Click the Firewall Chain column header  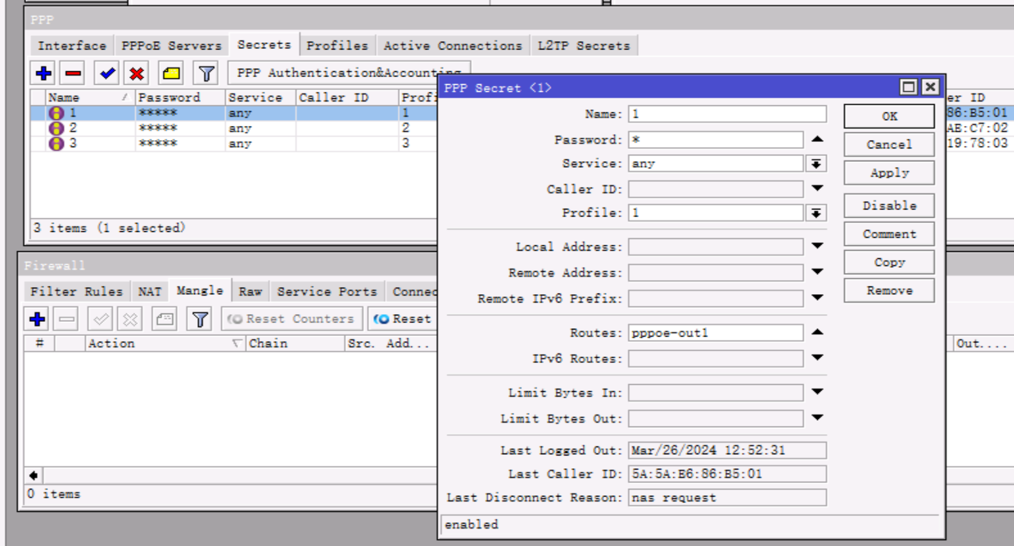296,344
